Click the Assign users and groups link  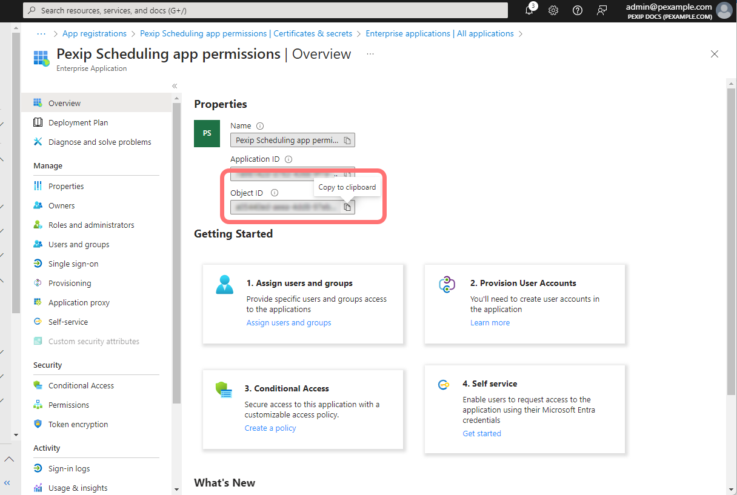pos(288,323)
